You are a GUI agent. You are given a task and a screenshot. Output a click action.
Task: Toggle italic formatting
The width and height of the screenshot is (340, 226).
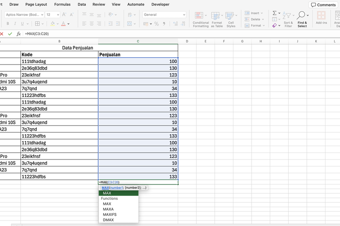click(15, 24)
